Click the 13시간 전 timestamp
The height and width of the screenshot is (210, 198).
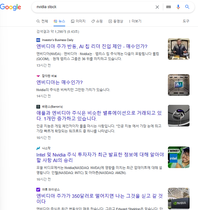(44, 65)
